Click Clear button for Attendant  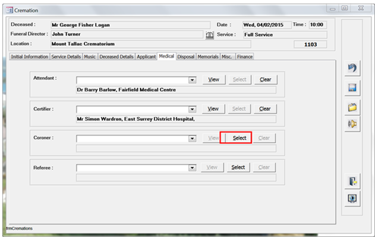[x=266, y=80]
